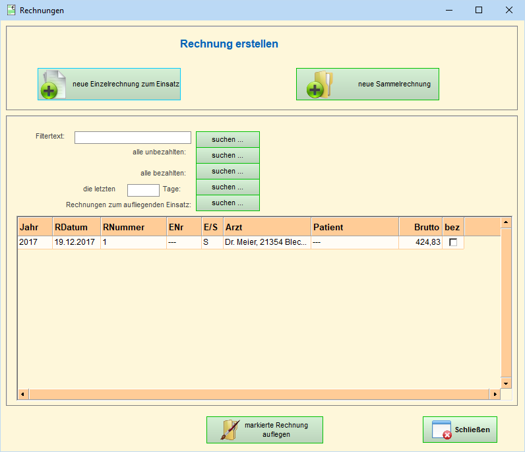The height and width of the screenshot is (452, 525).
Task: Click suchen for die letzten Tage
Action: [x=228, y=187]
